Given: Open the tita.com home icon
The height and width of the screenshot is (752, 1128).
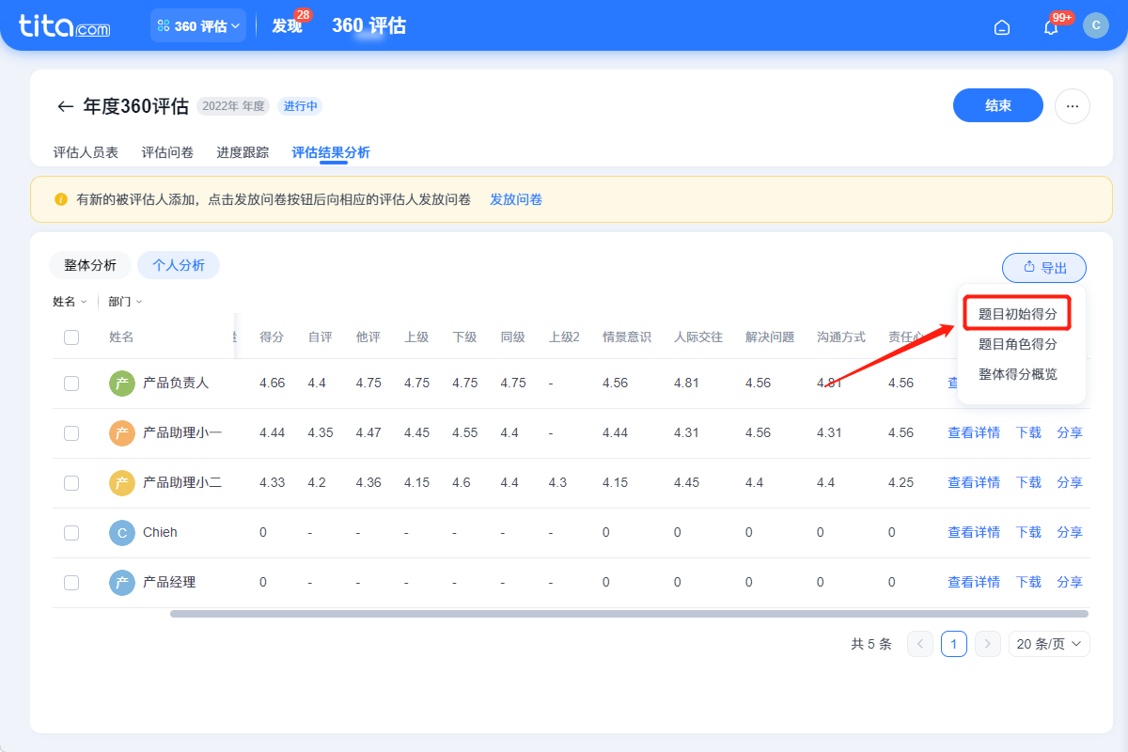Looking at the screenshot, I should [1001, 26].
